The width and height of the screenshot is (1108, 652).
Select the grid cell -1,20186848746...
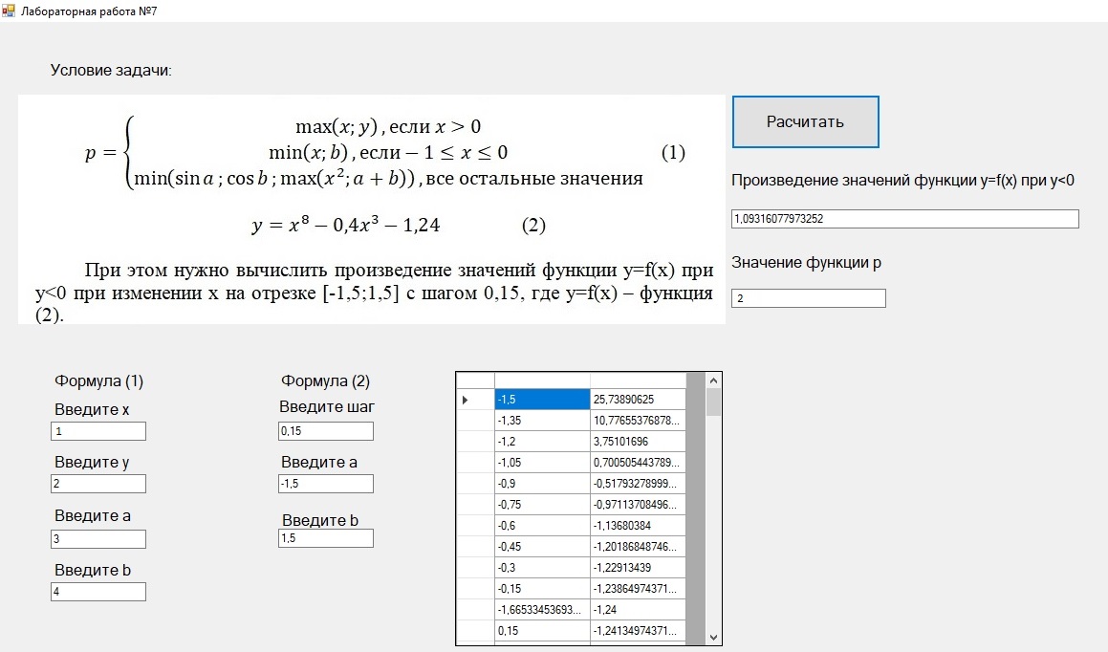pyautogui.click(x=638, y=547)
